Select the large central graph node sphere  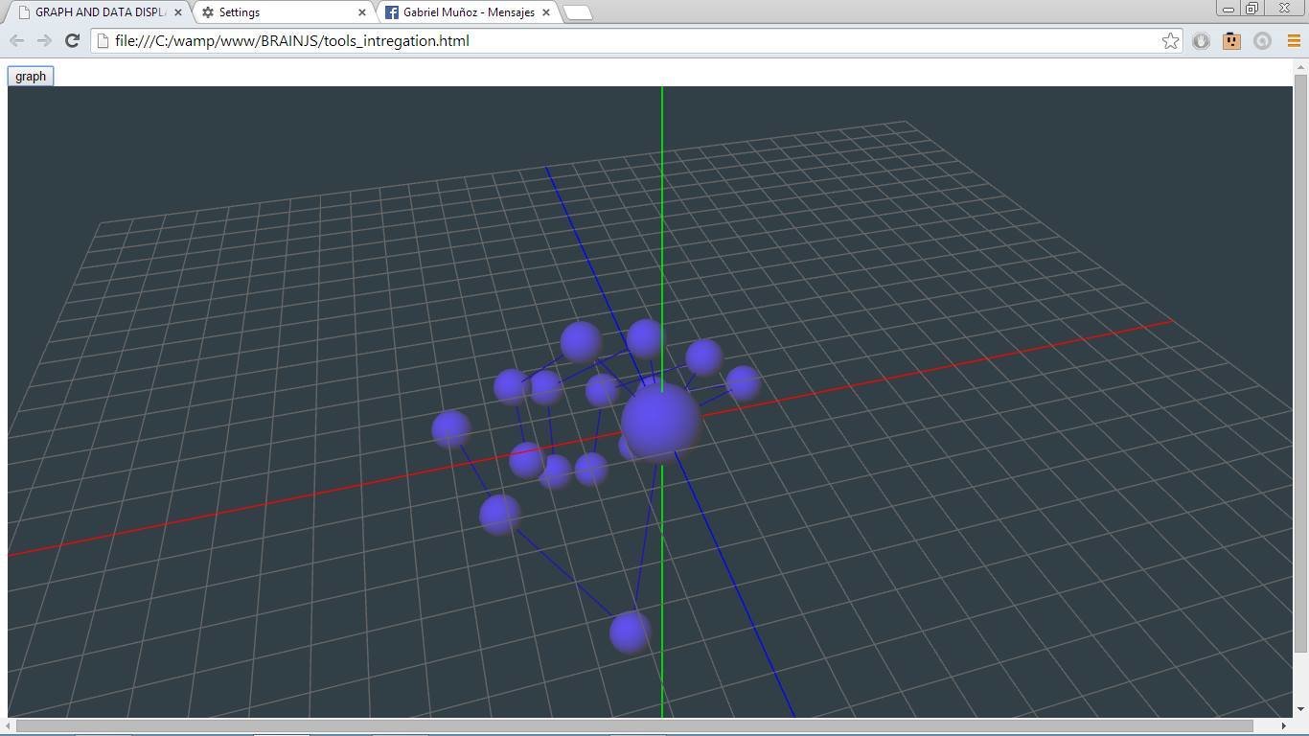pyautogui.click(x=660, y=423)
